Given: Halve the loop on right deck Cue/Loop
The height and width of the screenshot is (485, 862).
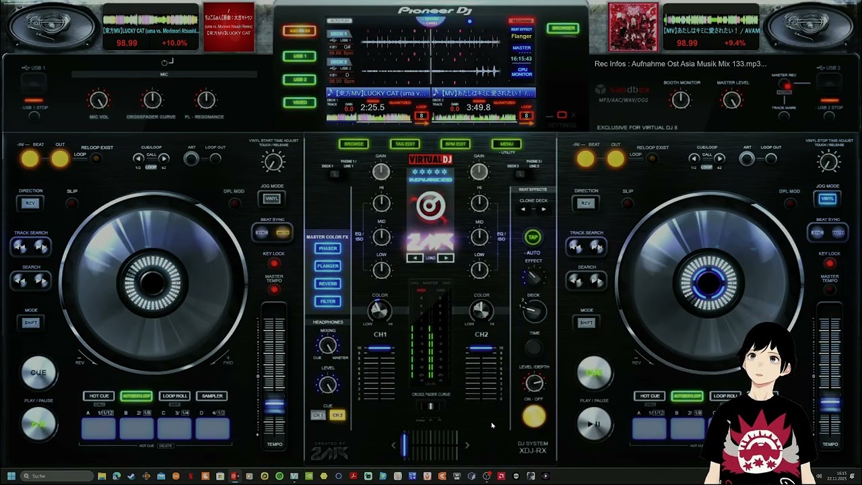Looking at the screenshot, I should tap(694, 158).
